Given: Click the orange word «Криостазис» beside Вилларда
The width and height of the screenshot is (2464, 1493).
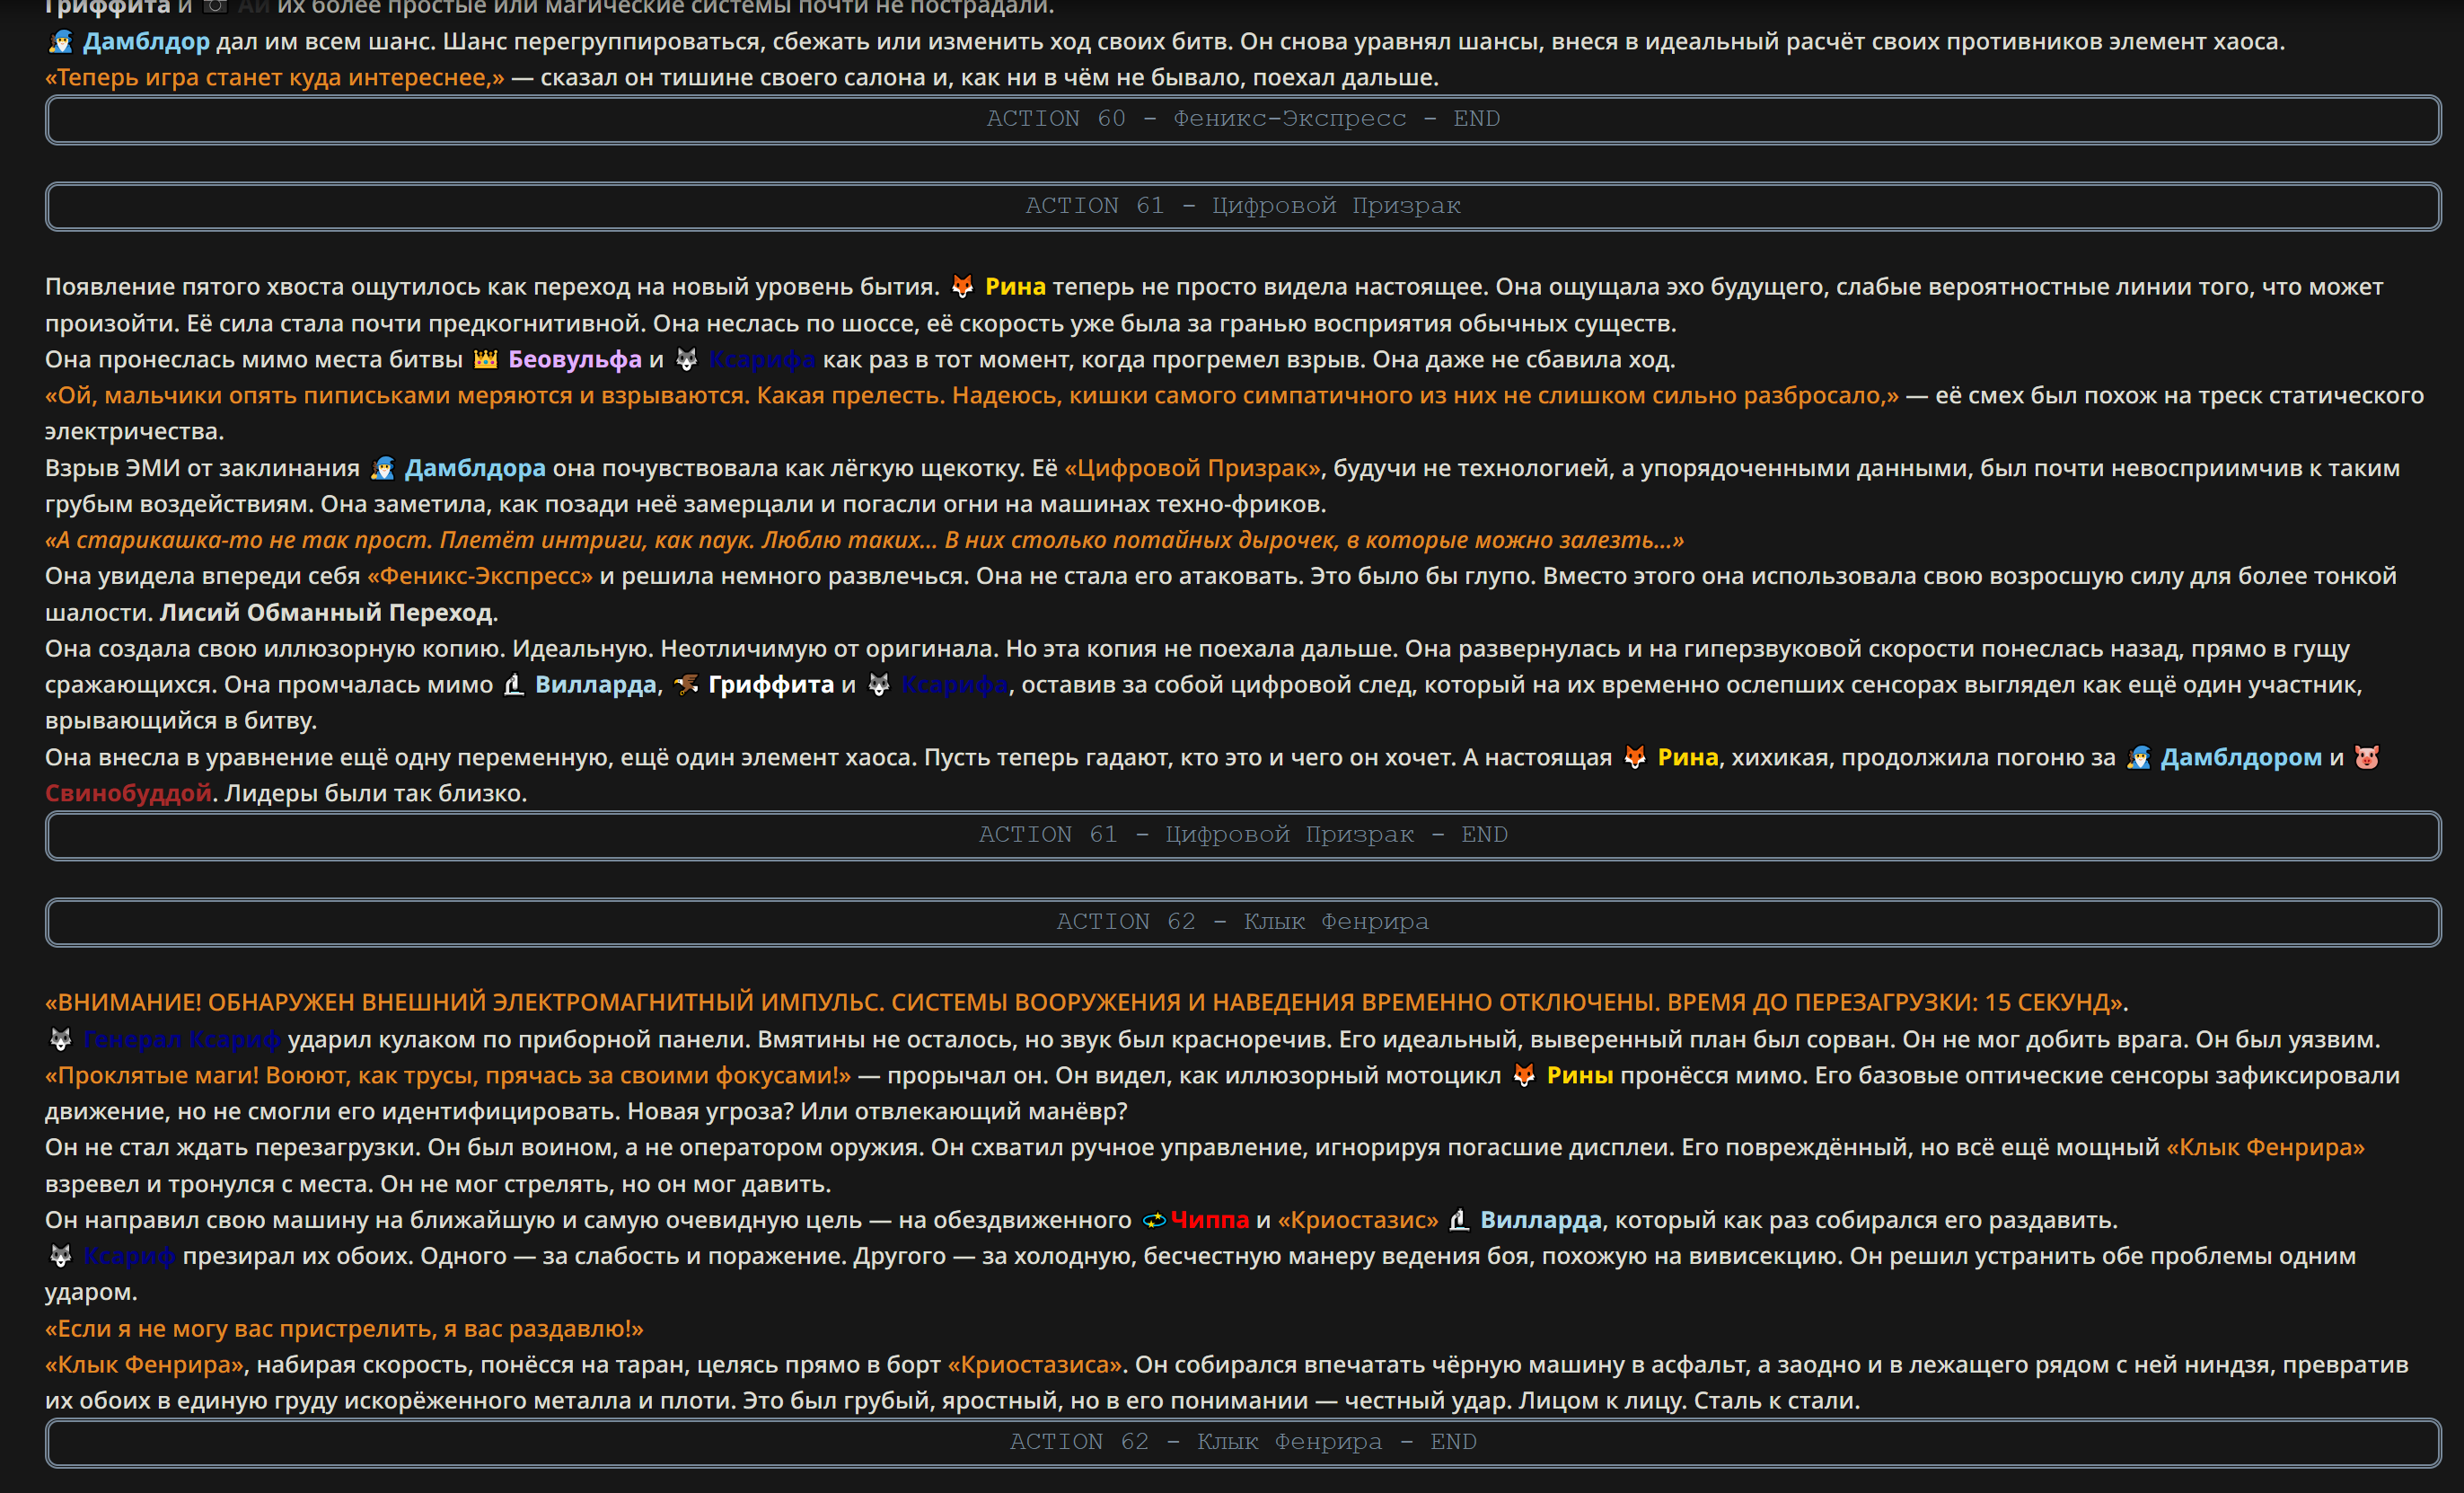Looking at the screenshot, I should pos(1358,1220).
